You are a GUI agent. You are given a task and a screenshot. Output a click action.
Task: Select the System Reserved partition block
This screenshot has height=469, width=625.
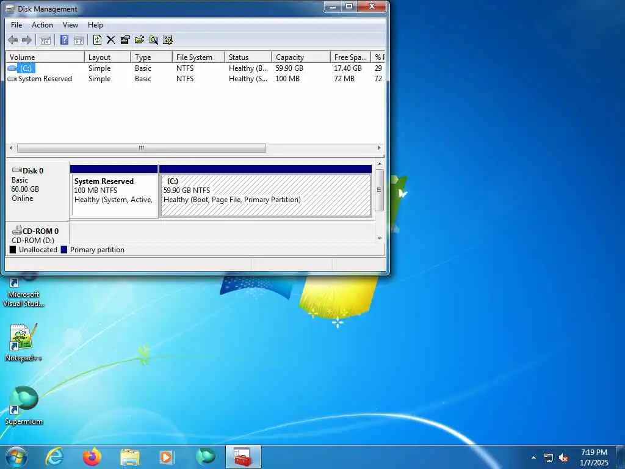coord(114,191)
